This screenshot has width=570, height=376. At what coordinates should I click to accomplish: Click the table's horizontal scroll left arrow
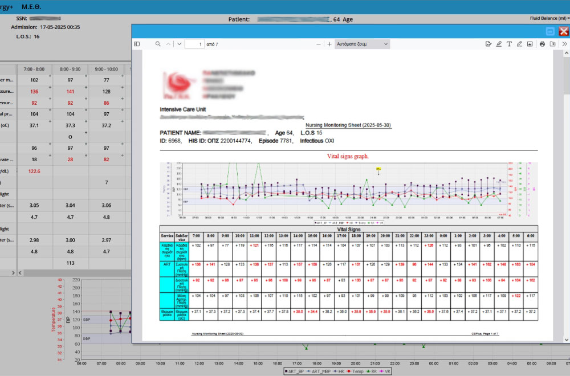pos(21,272)
